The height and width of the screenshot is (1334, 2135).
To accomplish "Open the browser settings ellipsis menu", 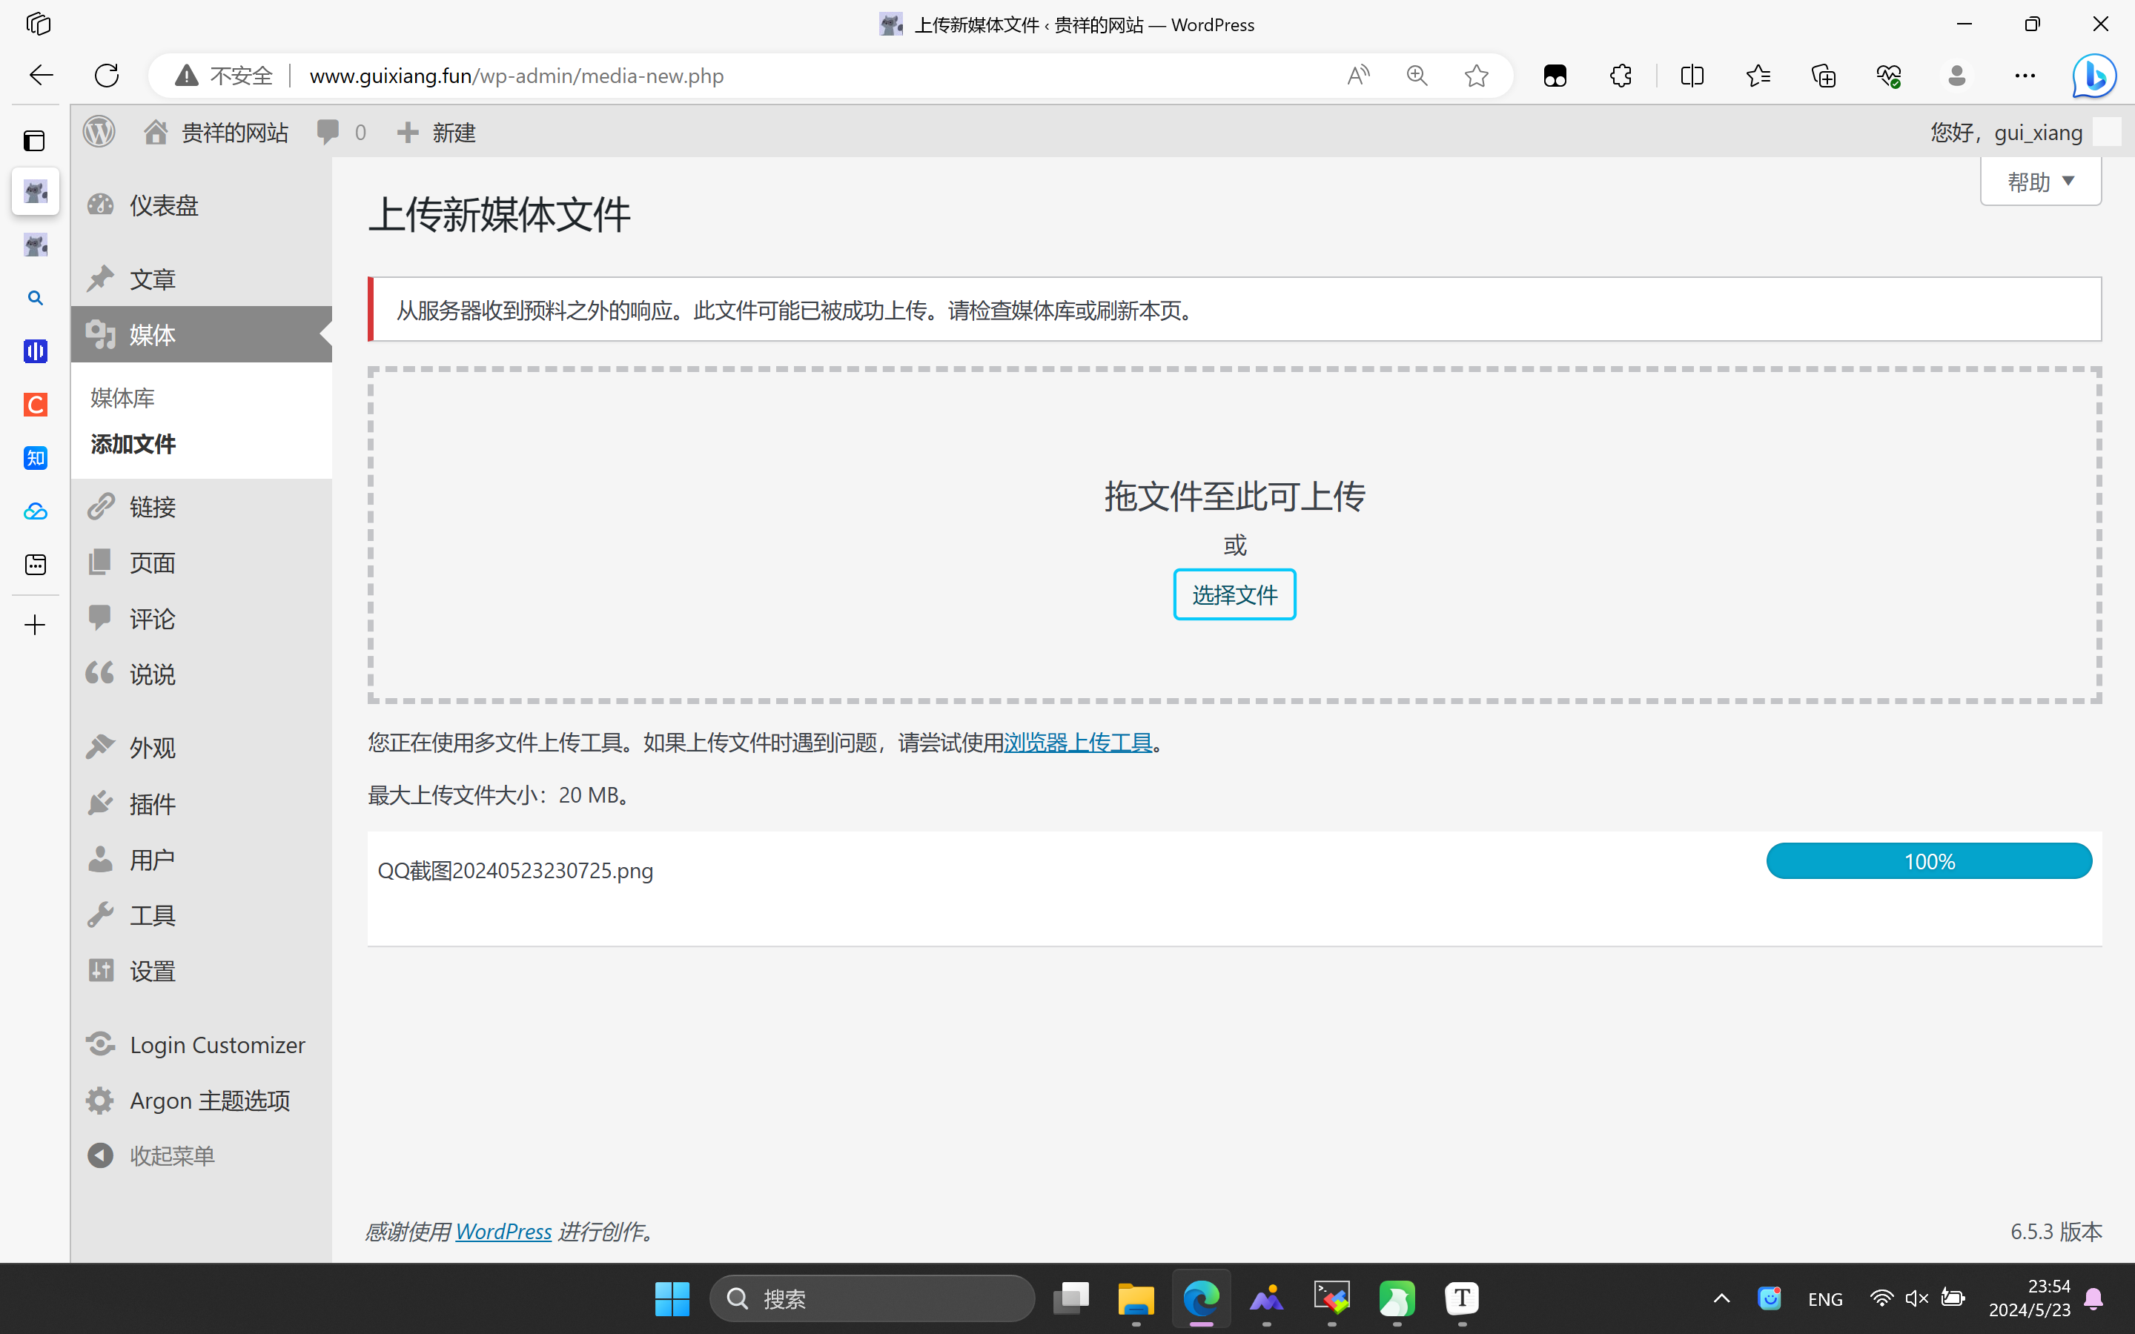I will coord(2025,76).
